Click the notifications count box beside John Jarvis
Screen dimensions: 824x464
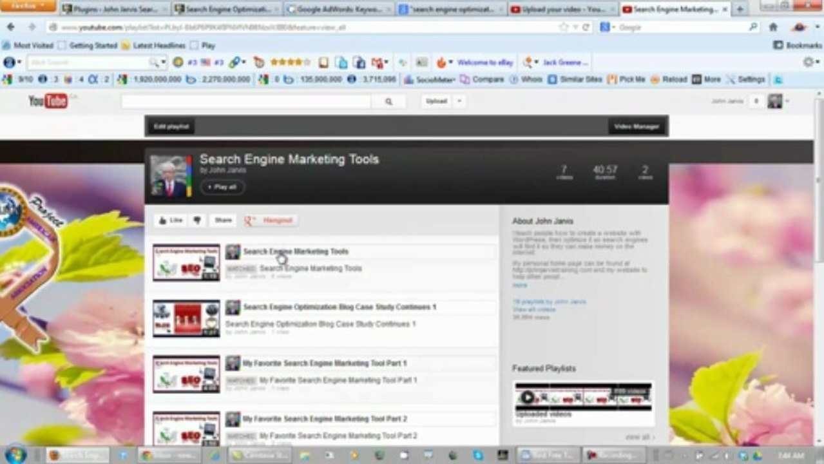coord(756,101)
